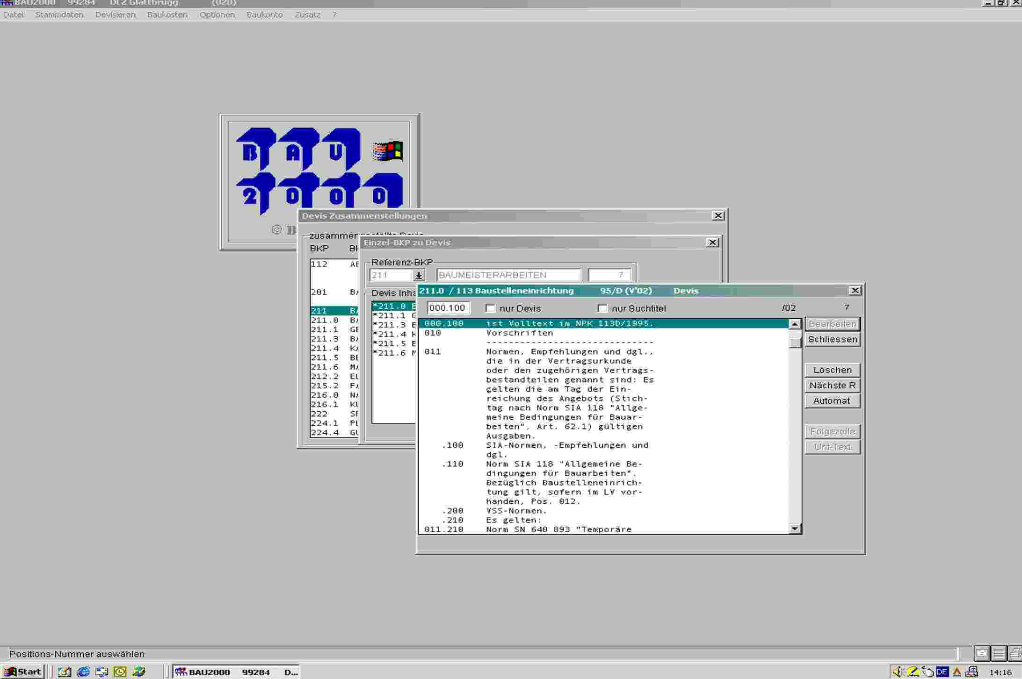Enable the nur Devis checkbox
Image resolution: width=1022 pixels, height=679 pixels.
point(490,308)
